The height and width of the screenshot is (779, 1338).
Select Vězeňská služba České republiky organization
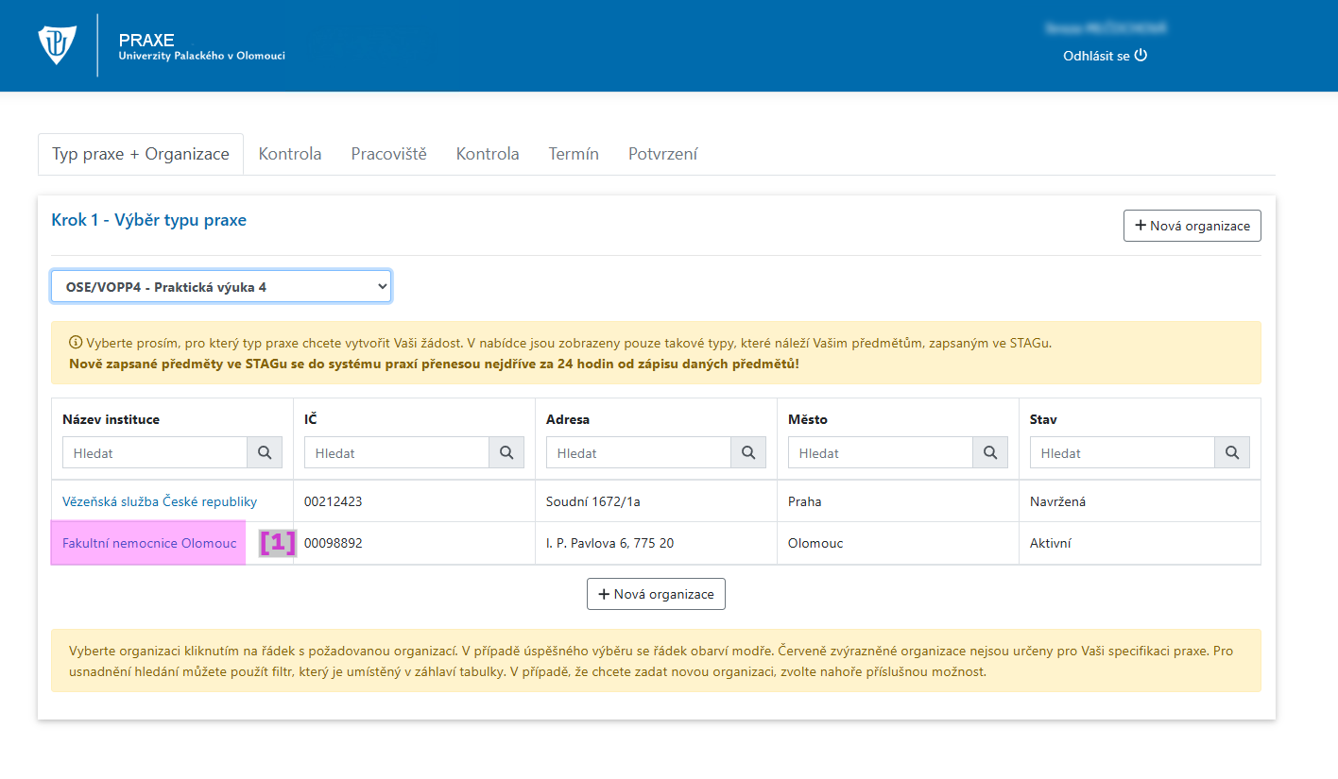[160, 501]
